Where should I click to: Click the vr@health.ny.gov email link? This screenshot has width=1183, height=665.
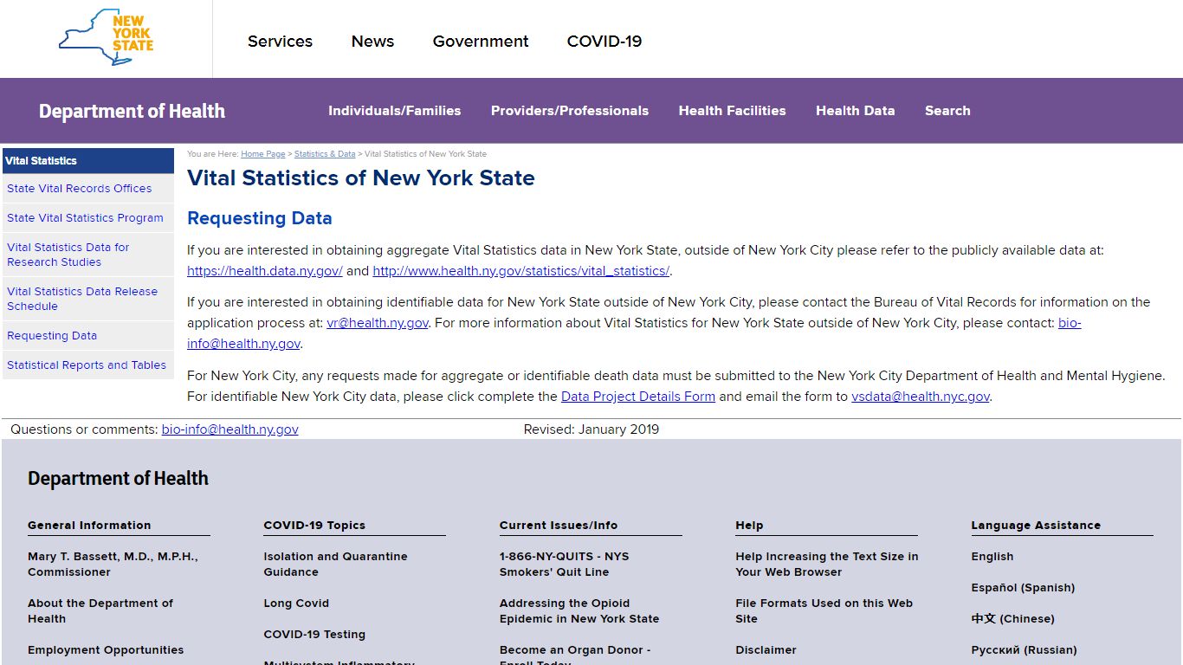tap(378, 323)
